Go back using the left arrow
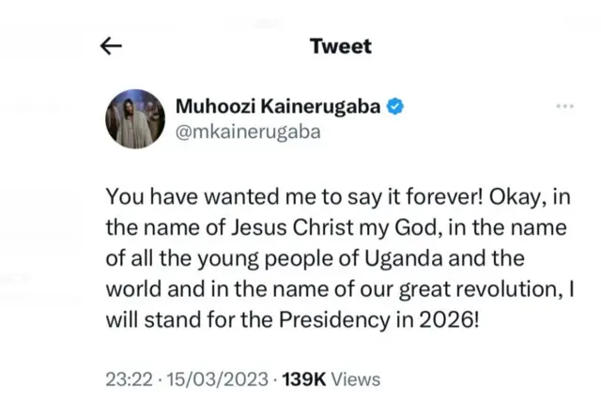This screenshot has height=401, width=601. coord(111,47)
